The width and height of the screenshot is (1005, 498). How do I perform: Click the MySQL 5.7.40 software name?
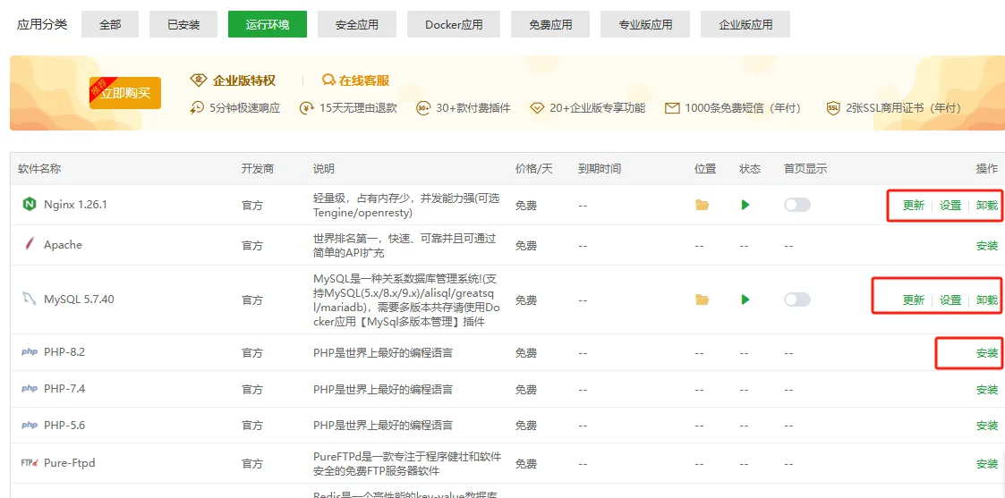(79, 299)
